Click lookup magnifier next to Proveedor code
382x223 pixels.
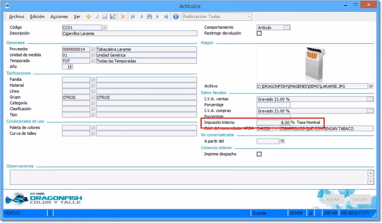pos(93,49)
